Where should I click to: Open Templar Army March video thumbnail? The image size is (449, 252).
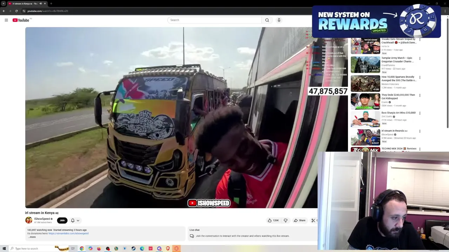coord(365,64)
